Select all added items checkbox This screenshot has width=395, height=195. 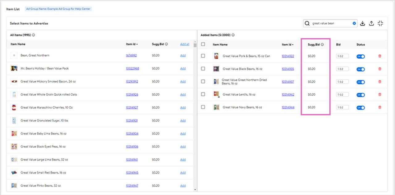point(203,44)
